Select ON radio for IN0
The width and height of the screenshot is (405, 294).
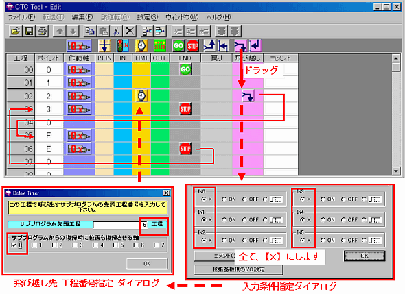pos(224,199)
